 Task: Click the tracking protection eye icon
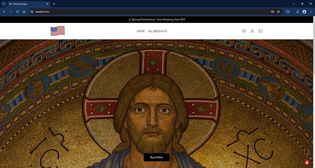pyautogui.click(x=272, y=12)
